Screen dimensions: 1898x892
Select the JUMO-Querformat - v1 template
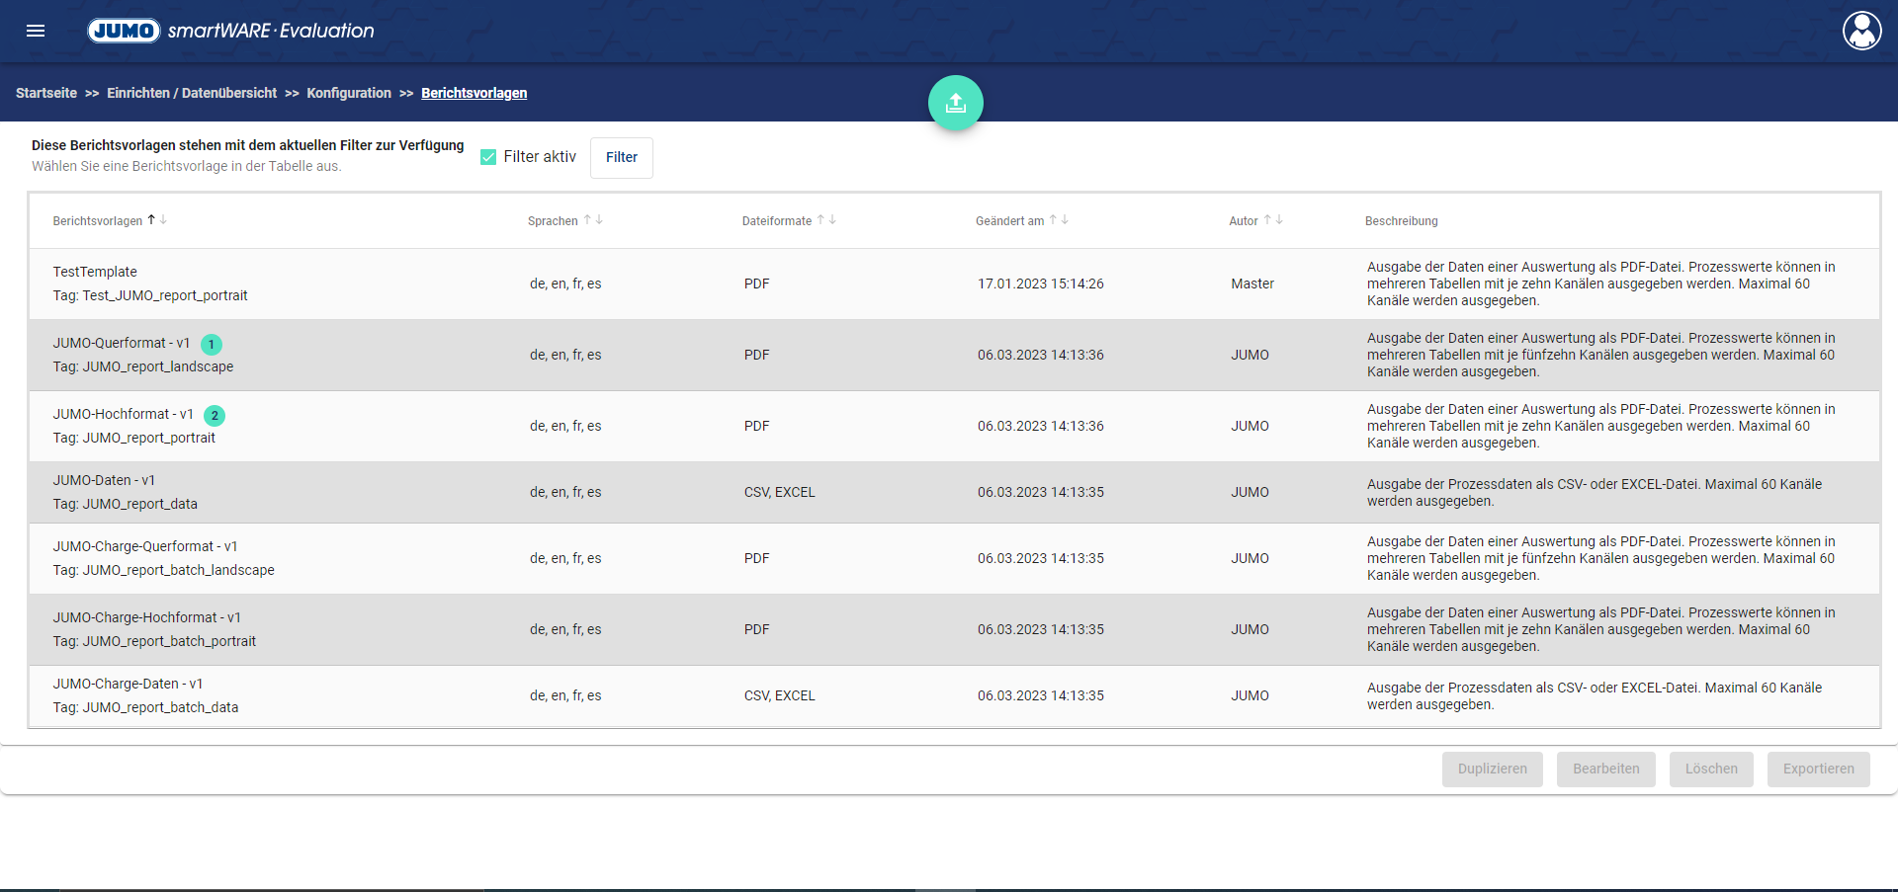(x=954, y=355)
